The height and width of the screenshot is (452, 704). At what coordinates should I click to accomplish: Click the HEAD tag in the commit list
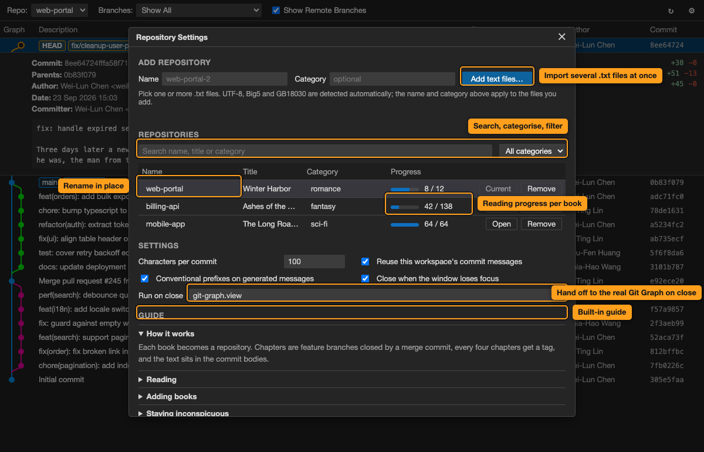tap(52, 45)
